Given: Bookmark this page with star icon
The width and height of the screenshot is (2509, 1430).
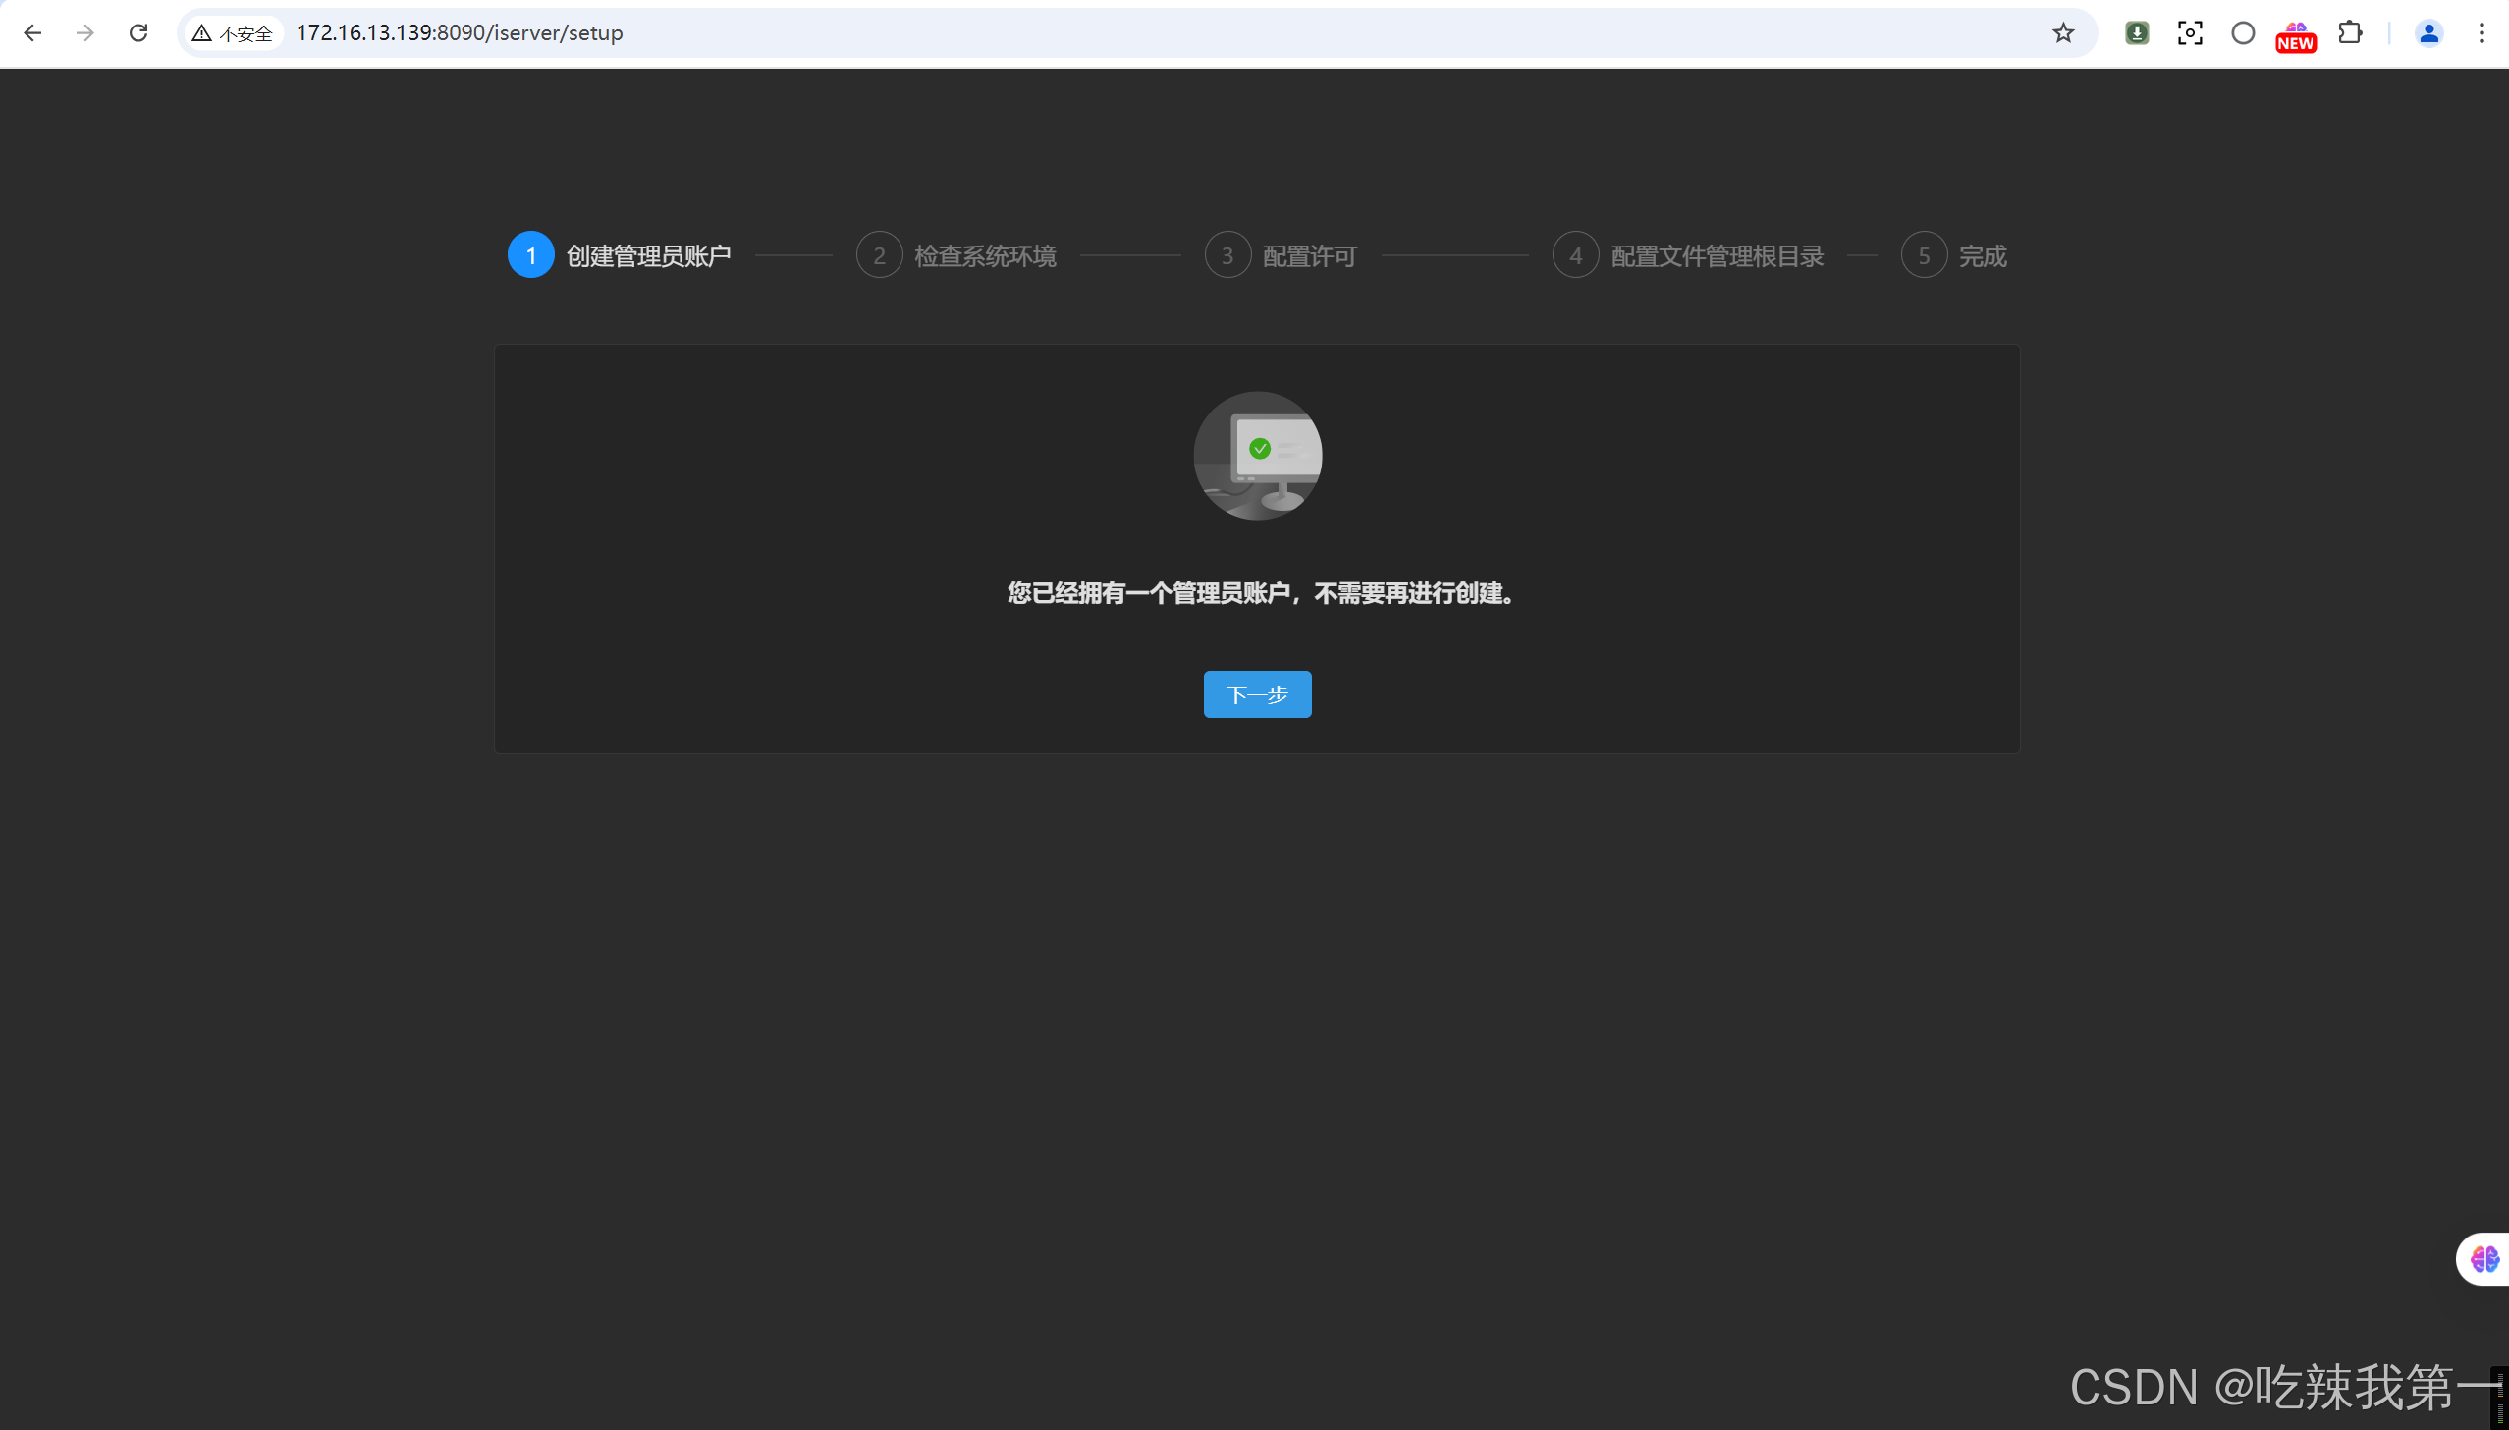Looking at the screenshot, I should (x=2063, y=33).
